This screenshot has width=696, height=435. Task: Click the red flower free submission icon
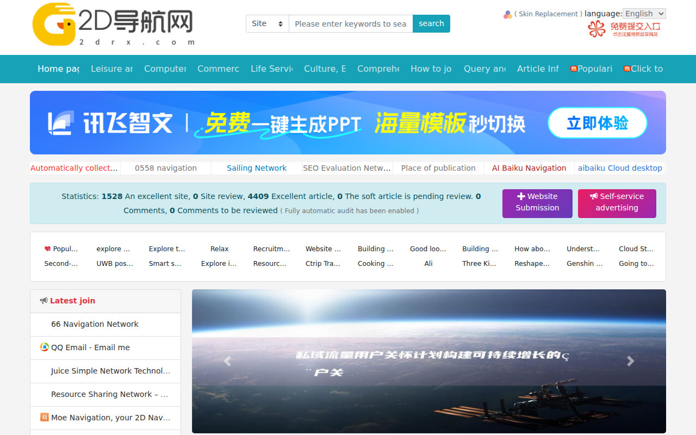click(x=596, y=28)
